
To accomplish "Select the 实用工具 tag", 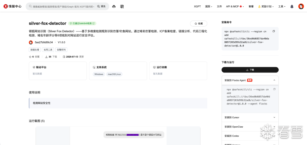I will 48,50.
